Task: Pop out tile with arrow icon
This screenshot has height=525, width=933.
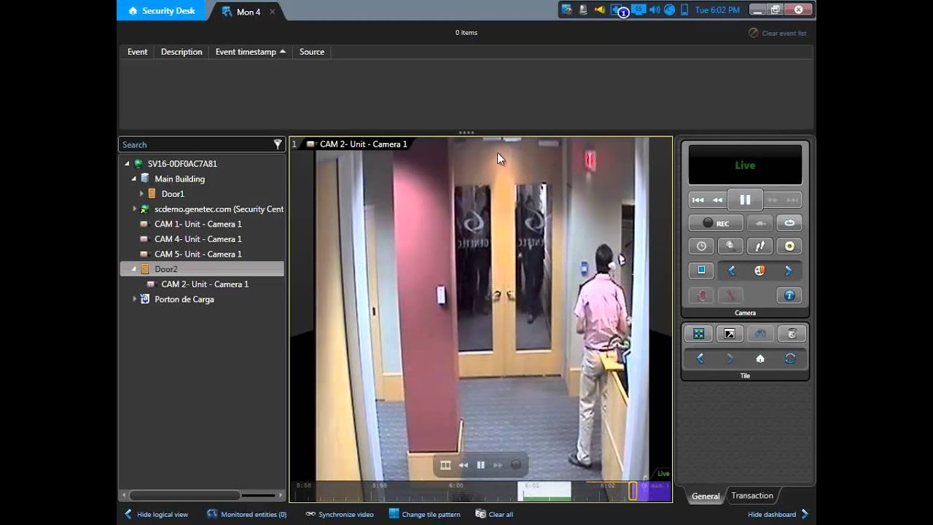Action: [730, 333]
